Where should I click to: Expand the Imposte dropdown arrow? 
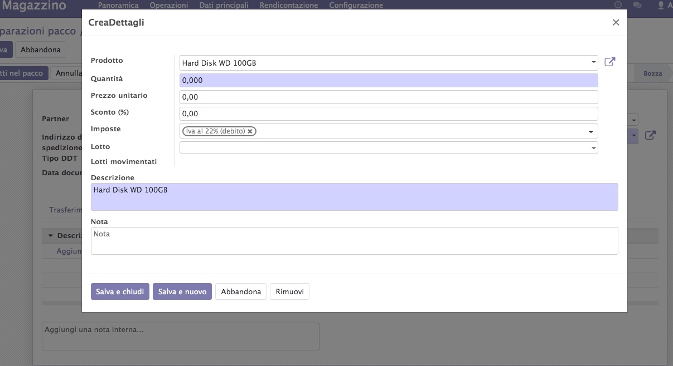[590, 132]
